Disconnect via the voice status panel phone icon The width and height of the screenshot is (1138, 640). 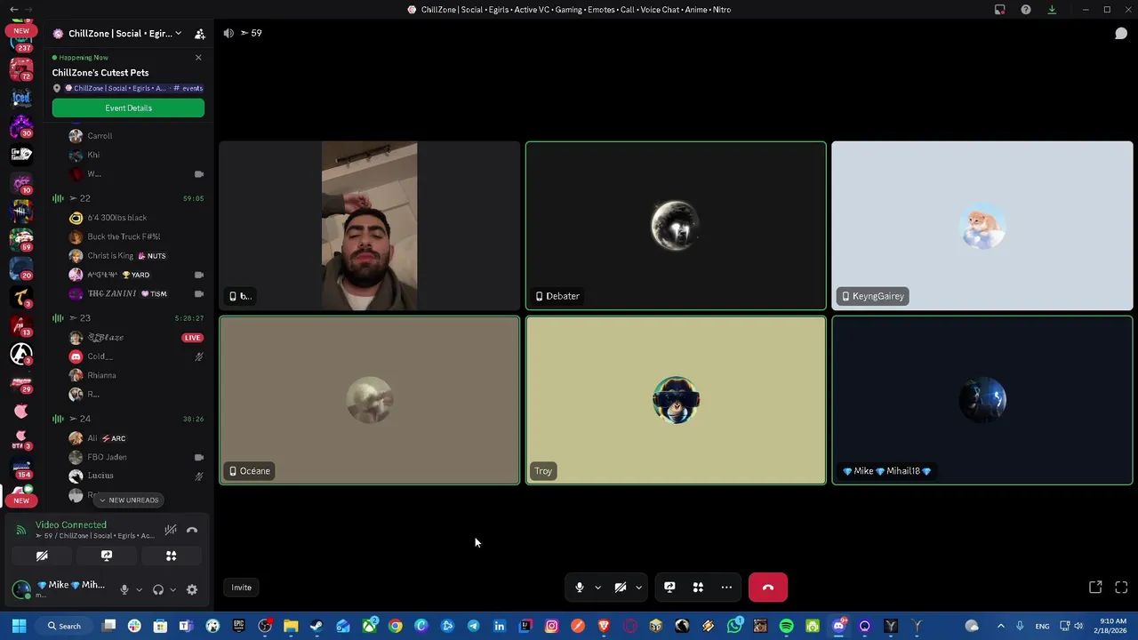click(x=192, y=531)
